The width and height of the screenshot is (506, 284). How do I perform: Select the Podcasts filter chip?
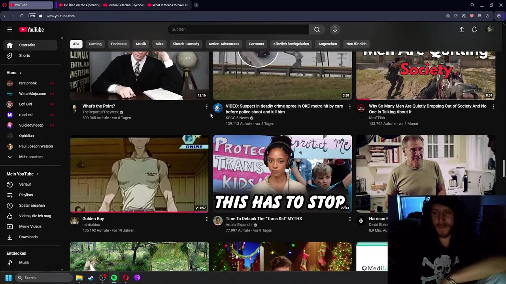119,44
